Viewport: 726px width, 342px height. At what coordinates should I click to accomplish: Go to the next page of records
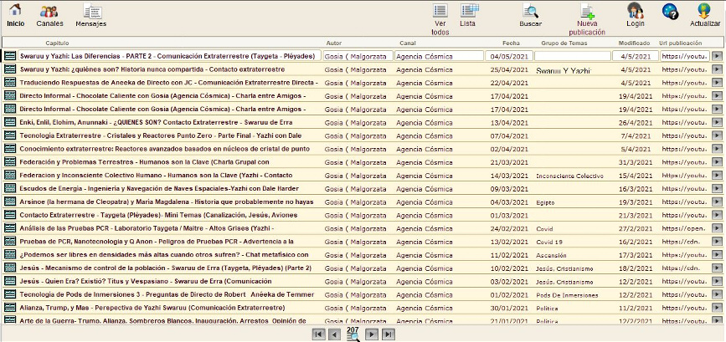tap(372, 334)
